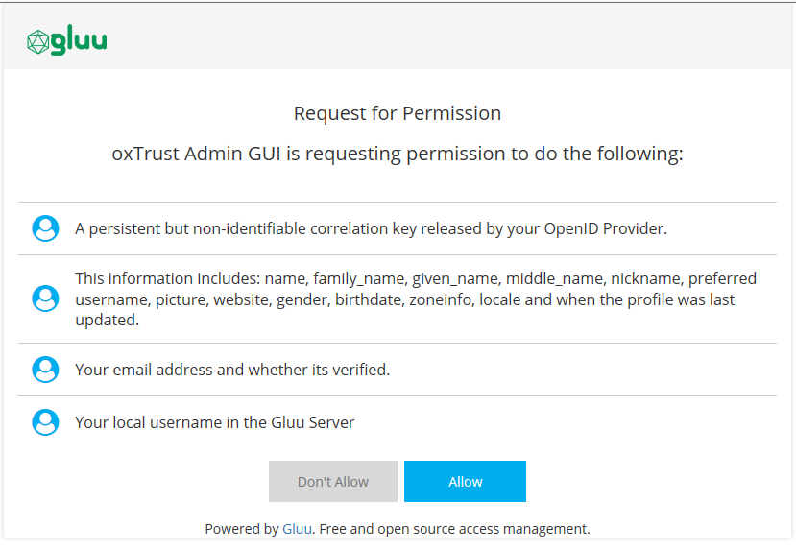Select the 'This information includes' profile permission text

tap(415, 299)
